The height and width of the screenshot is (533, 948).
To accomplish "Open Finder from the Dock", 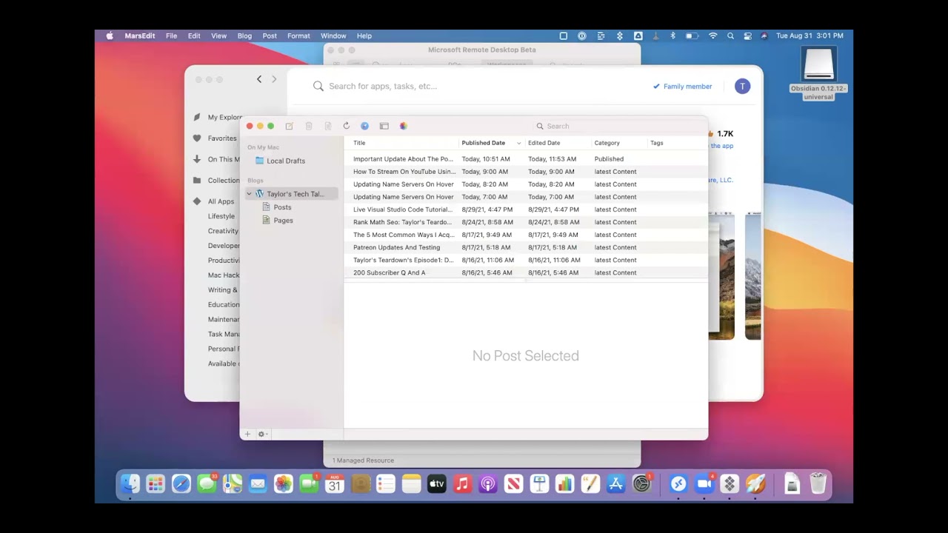I will 130,484.
